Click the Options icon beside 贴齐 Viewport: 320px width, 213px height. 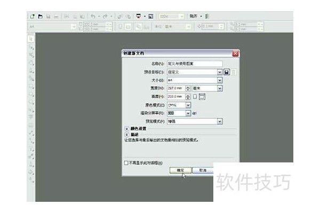(207, 17)
